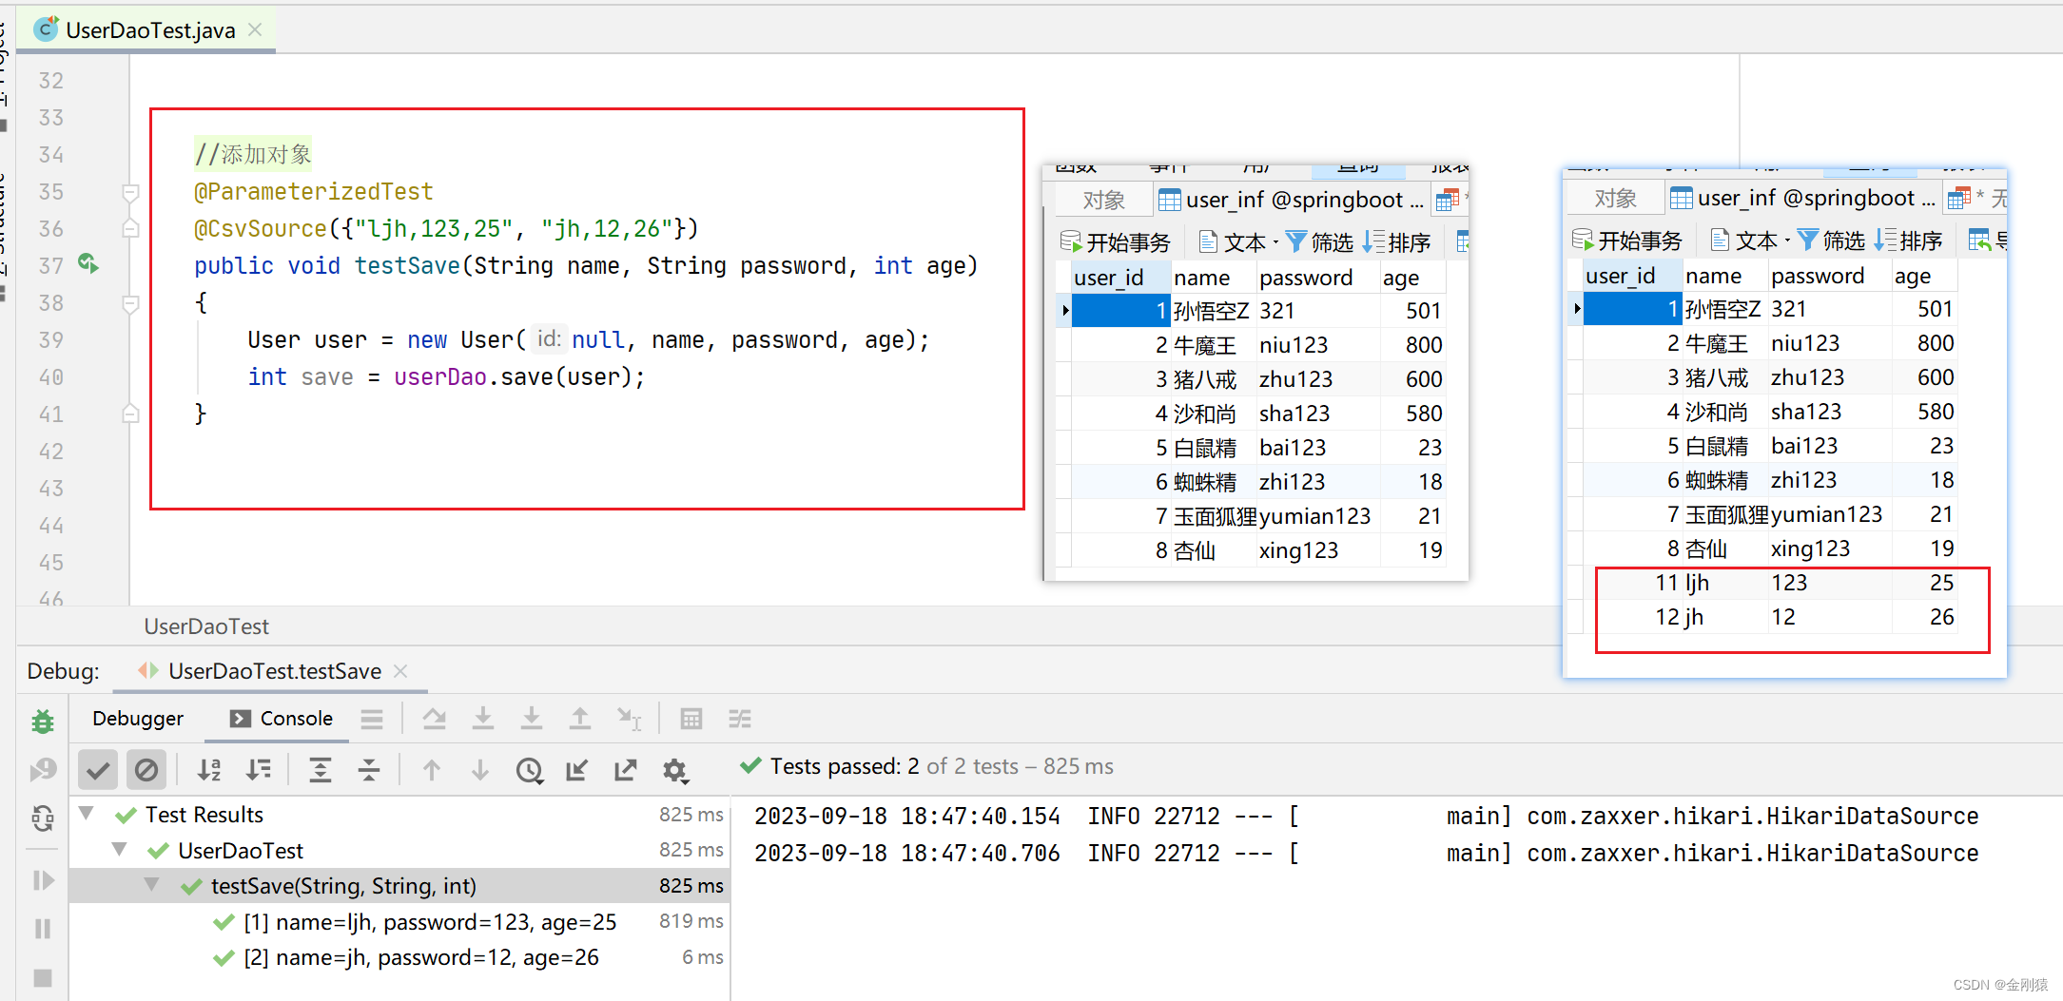Open Evaluate Expression calculator icon
Screen dimensions: 2063x1001
(691, 719)
